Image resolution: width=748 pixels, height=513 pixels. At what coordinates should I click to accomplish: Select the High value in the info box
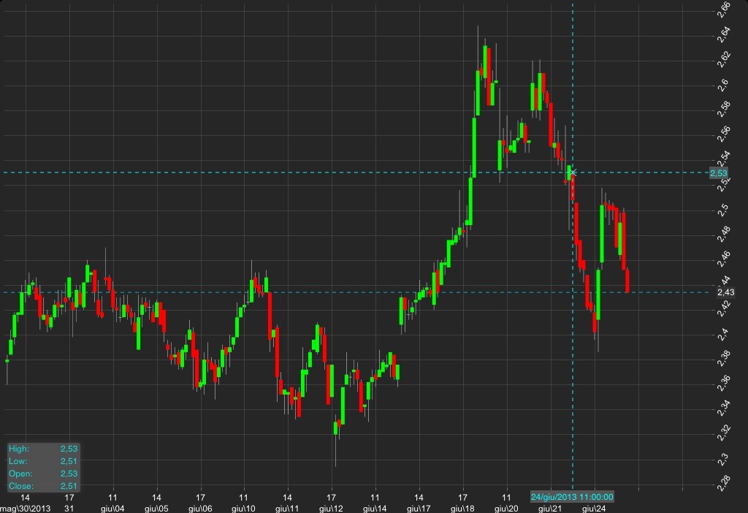click(x=69, y=449)
